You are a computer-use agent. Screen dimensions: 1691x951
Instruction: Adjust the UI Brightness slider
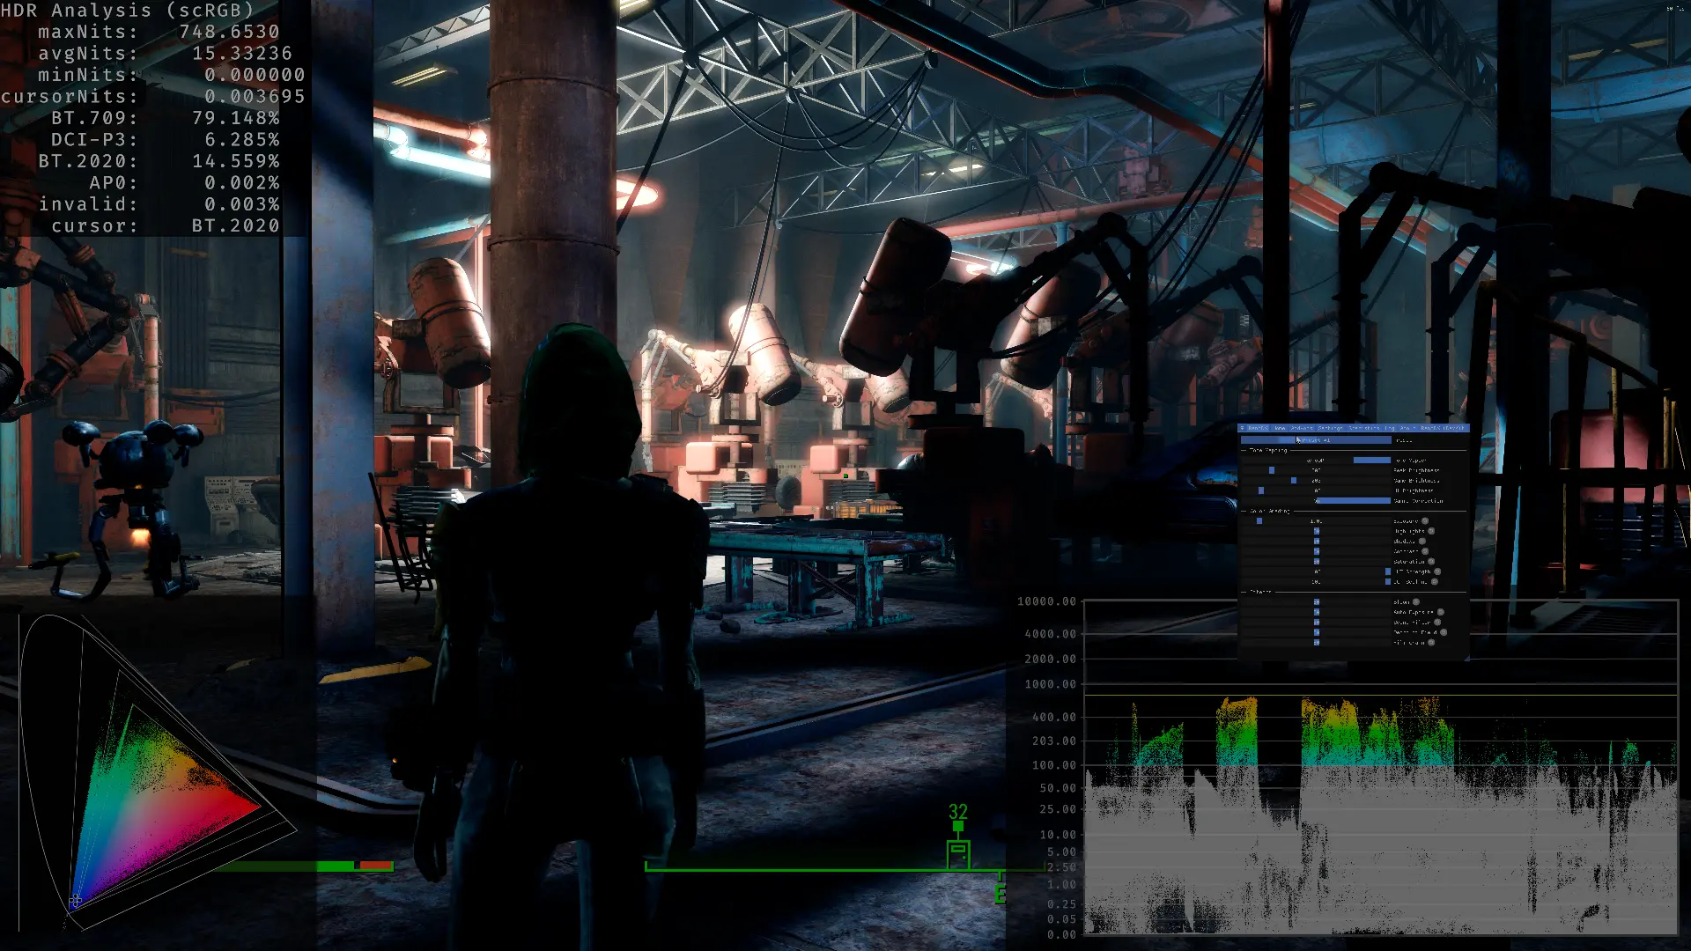click(1316, 490)
